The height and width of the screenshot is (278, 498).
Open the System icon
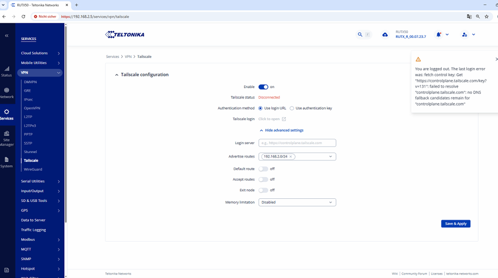[7, 159]
